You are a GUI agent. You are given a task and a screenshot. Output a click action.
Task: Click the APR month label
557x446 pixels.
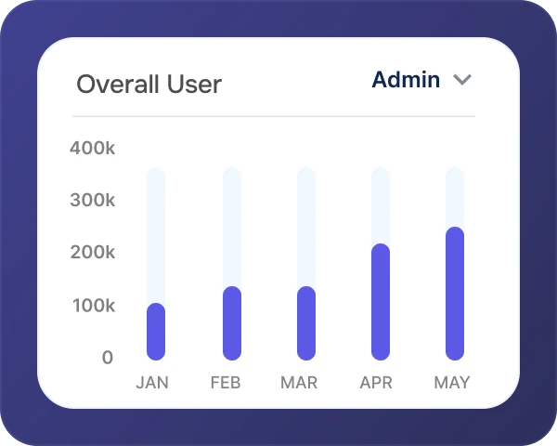(x=376, y=383)
